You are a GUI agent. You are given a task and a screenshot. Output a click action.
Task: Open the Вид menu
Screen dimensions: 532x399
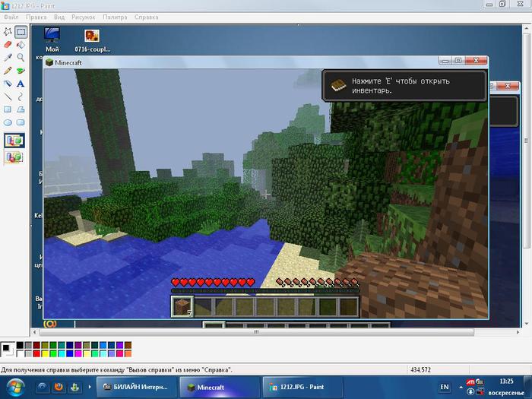[59, 17]
